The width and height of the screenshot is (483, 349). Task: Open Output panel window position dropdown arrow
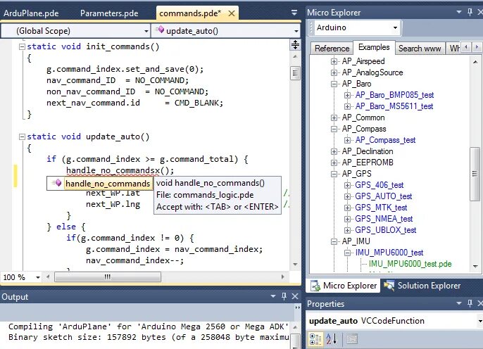pos(273,296)
